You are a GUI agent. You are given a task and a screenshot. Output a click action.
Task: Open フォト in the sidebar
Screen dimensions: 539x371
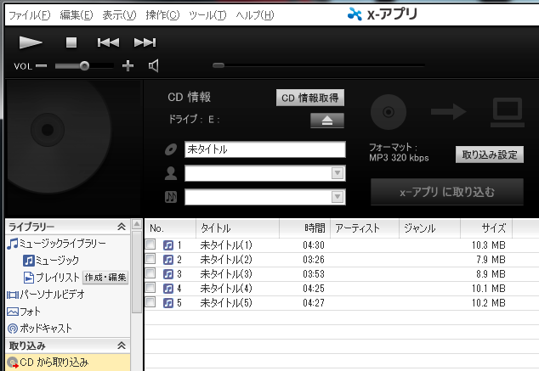tap(24, 312)
